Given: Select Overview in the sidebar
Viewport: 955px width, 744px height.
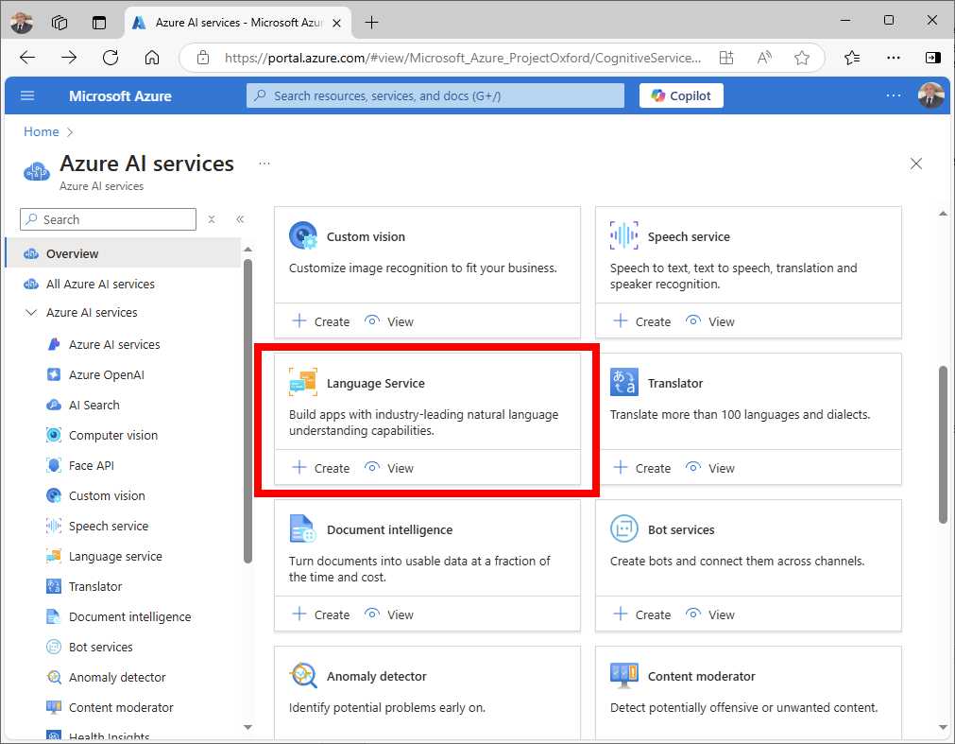Looking at the screenshot, I should click(123, 253).
